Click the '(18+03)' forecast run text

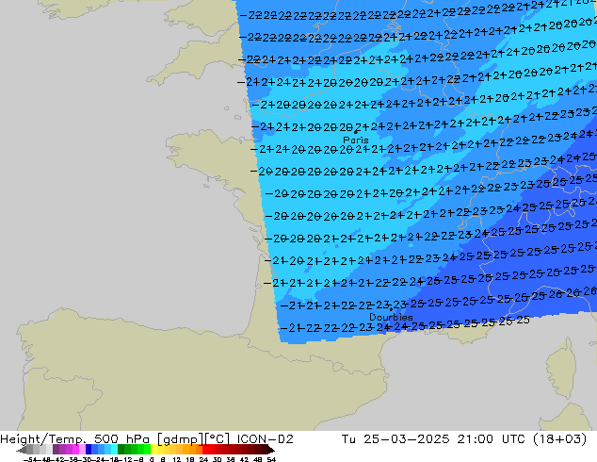[x=559, y=439]
